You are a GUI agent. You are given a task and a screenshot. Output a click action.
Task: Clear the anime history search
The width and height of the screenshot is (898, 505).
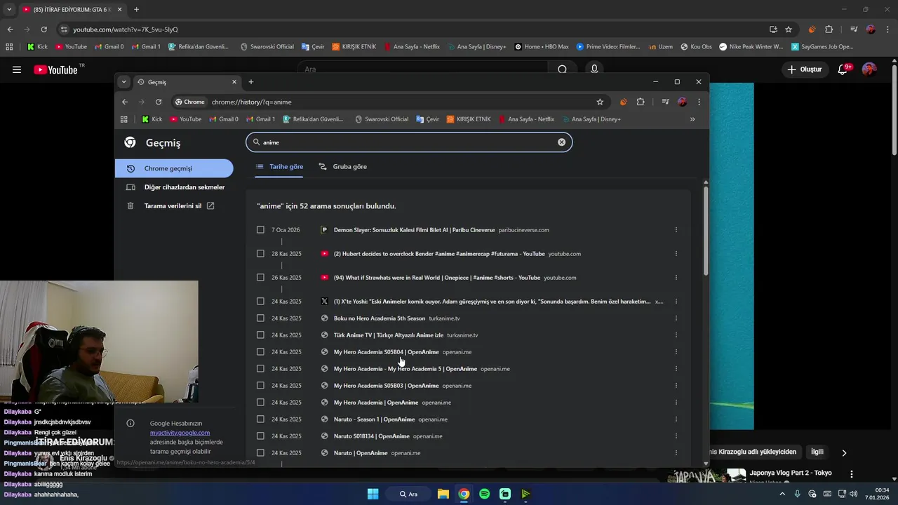coord(561,142)
